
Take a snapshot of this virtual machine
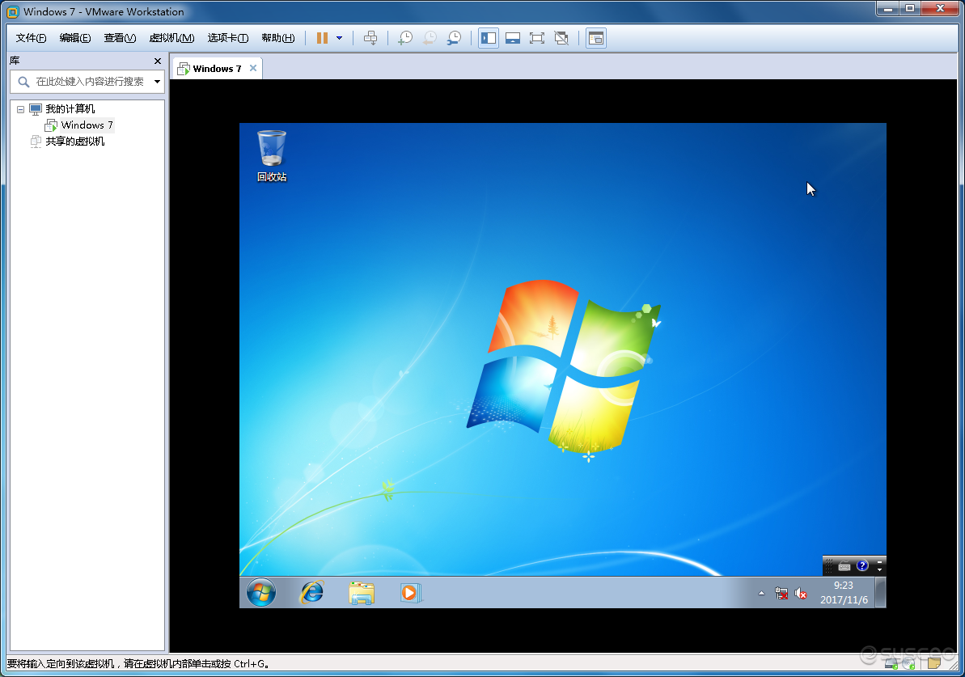(x=405, y=38)
